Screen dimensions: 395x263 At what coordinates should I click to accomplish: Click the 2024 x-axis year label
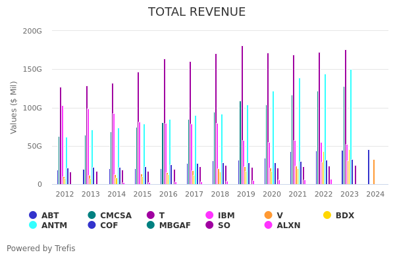(375, 195)
